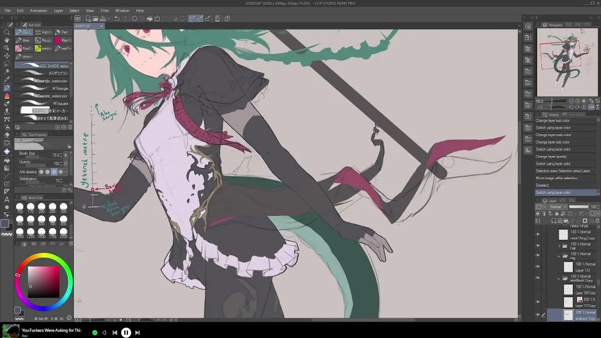Click Navigator flip horizontal icon
The image size is (601, 338).
pyautogui.click(x=591, y=107)
